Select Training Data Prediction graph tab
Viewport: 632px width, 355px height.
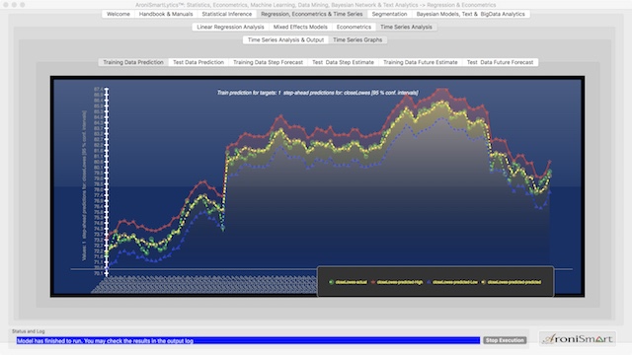tap(133, 62)
